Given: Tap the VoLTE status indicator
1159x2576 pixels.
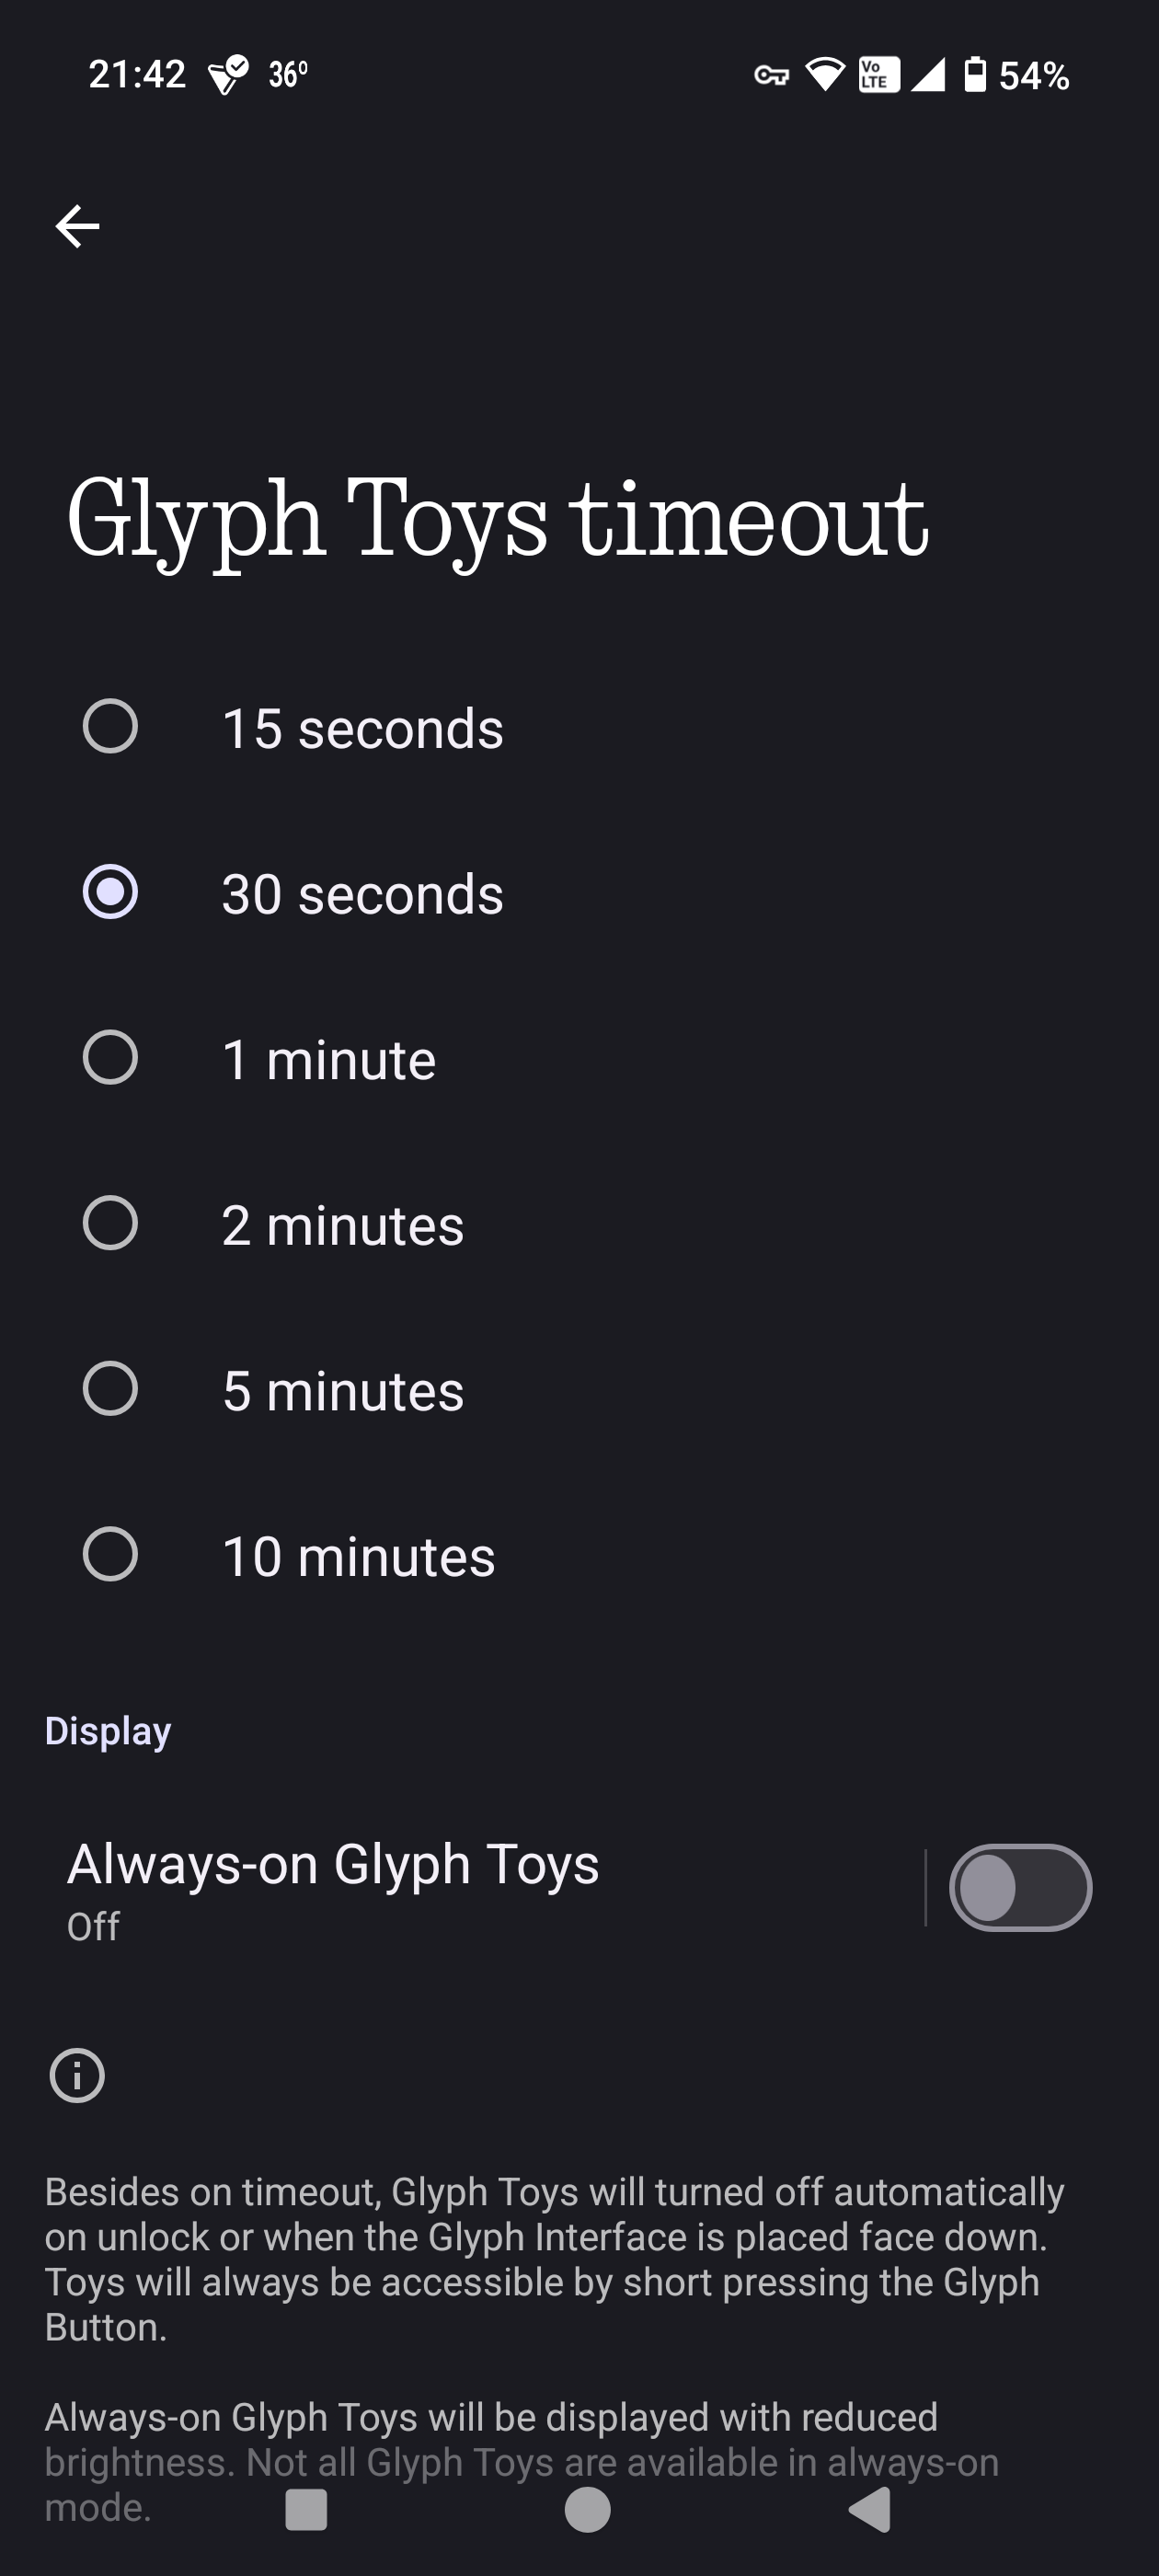Looking at the screenshot, I should pos(879,75).
